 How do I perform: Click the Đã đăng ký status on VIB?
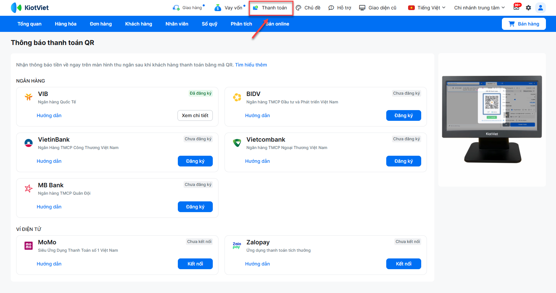[x=201, y=93]
